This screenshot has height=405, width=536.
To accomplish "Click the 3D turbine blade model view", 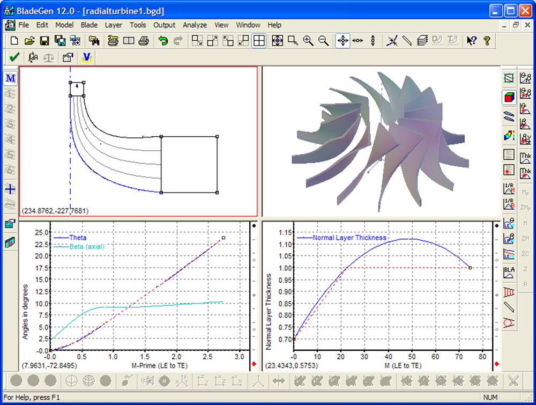I will pos(381,142).
